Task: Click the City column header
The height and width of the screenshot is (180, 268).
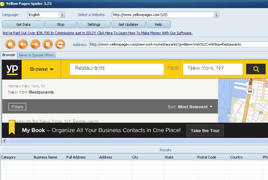Action: pyautogui.click(x=148, y=157)
